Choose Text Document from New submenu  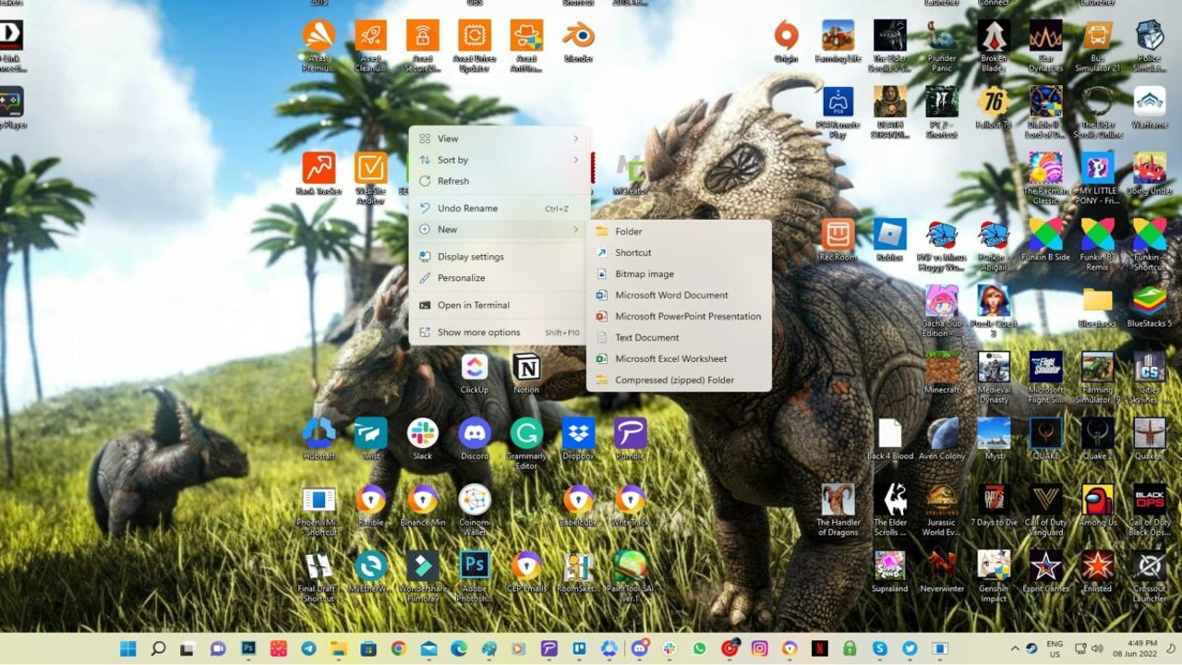pyautogui.click(x=646, y=338)
